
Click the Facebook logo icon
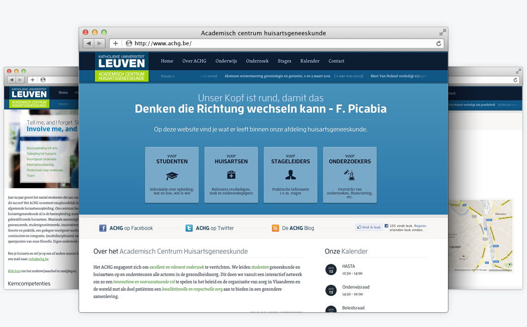pos(103,228)
